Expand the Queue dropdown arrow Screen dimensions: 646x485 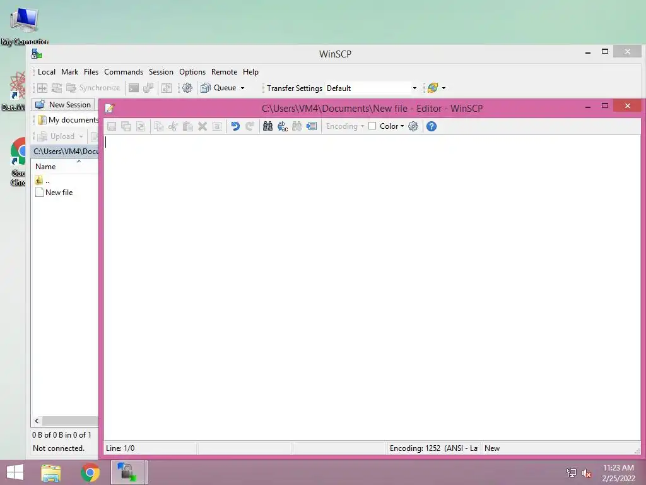point(242,88)
